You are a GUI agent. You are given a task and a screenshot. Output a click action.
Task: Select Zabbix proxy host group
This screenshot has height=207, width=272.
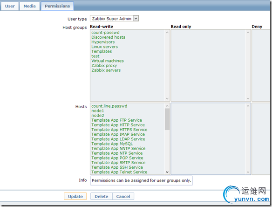pyautogui.click(x=104, y=66)
